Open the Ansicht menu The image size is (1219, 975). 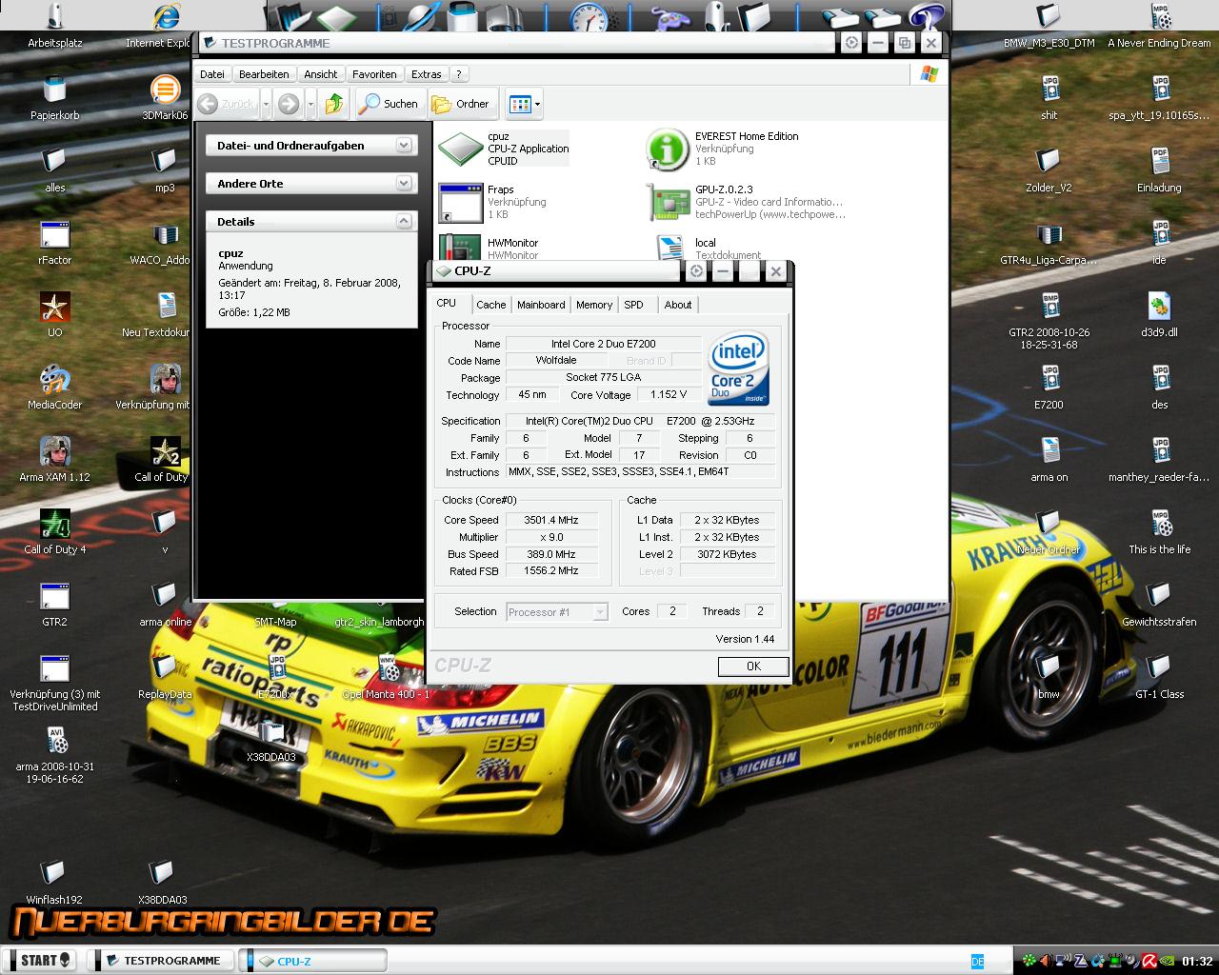tap(321, 74)
